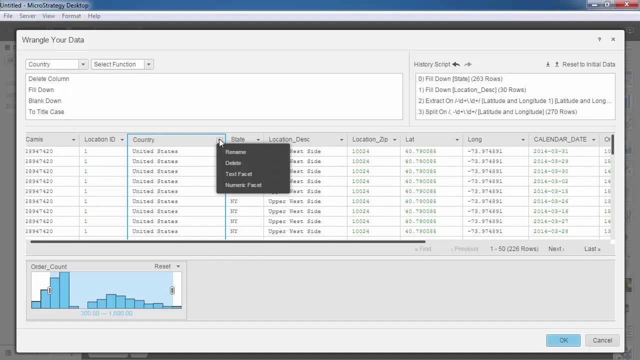The height and width of the screenshot is (360, 640).
Task: Choose Rename from the column context menu
Action: pos(235,152)
